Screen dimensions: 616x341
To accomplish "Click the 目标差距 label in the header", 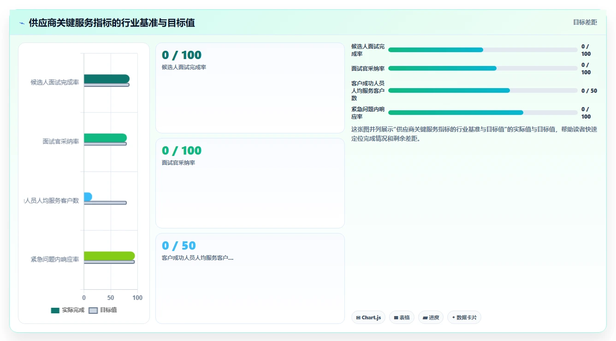I will (585, 23).
